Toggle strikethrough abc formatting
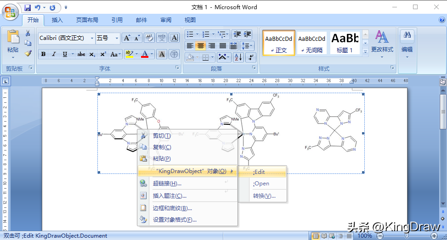This screenshot has width=447, height=240. click(81, 54)
